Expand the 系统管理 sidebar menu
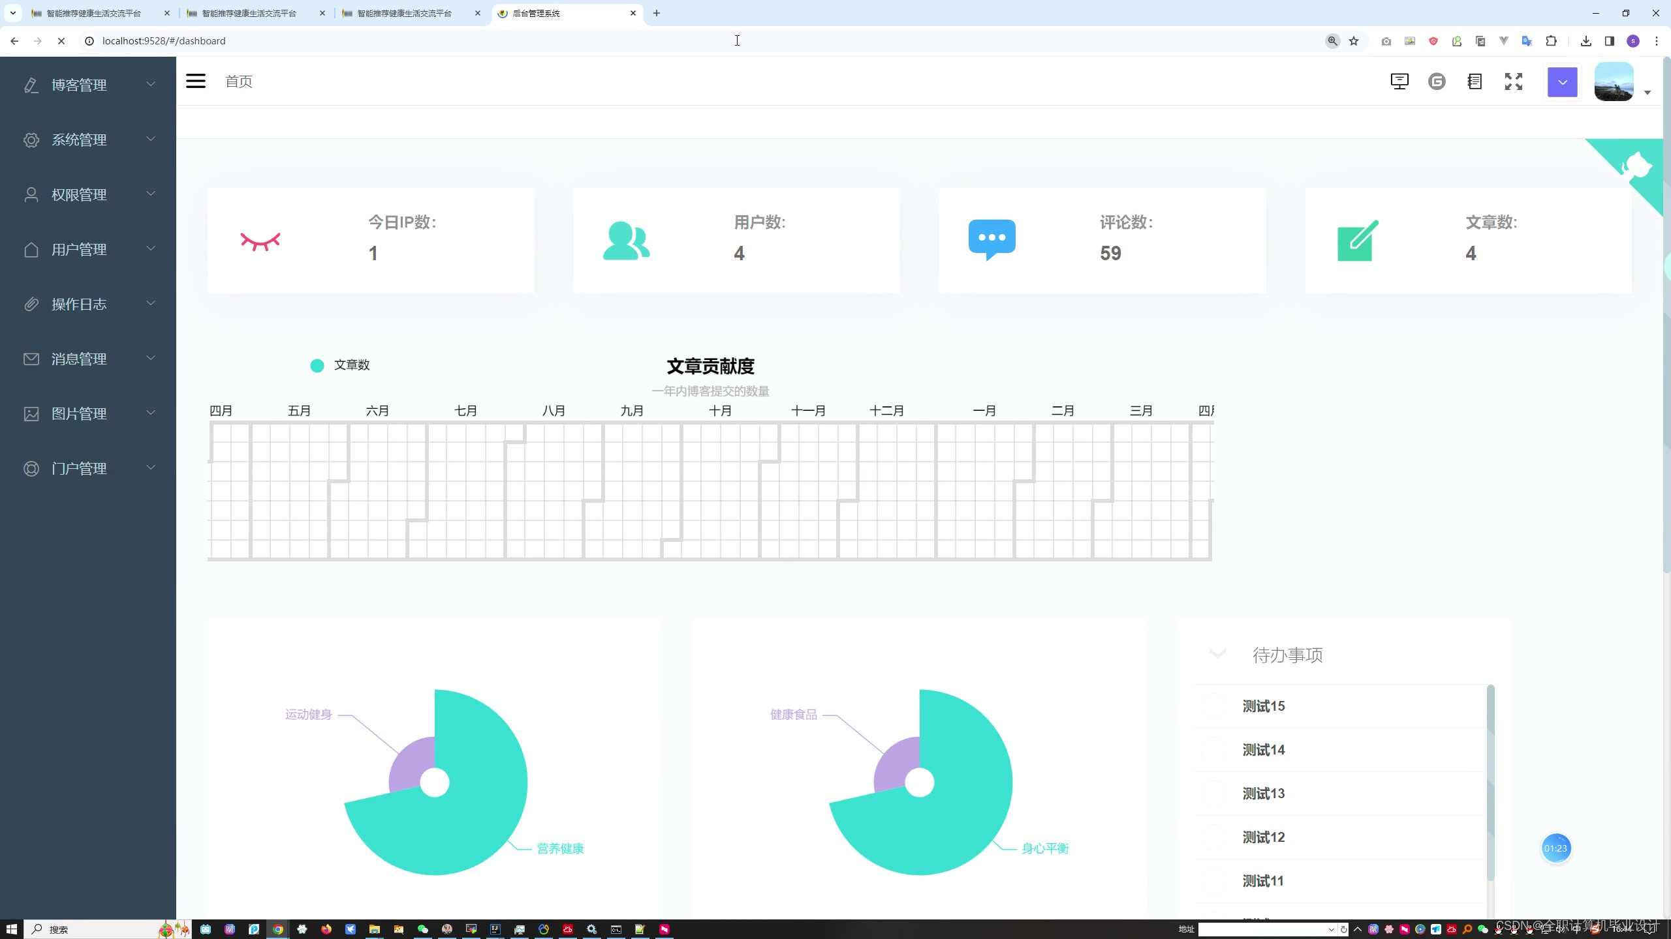This screenshot has height=939, width=1671. click(x=88, y=140)
